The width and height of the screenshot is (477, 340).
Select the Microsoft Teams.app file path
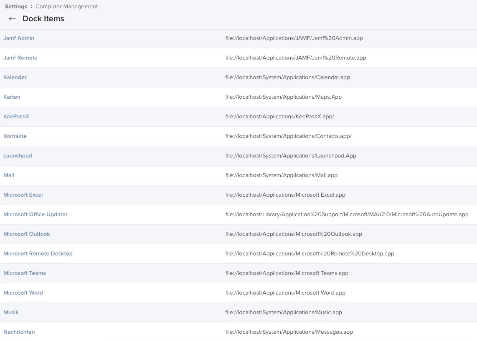click(x=287, y=273)
